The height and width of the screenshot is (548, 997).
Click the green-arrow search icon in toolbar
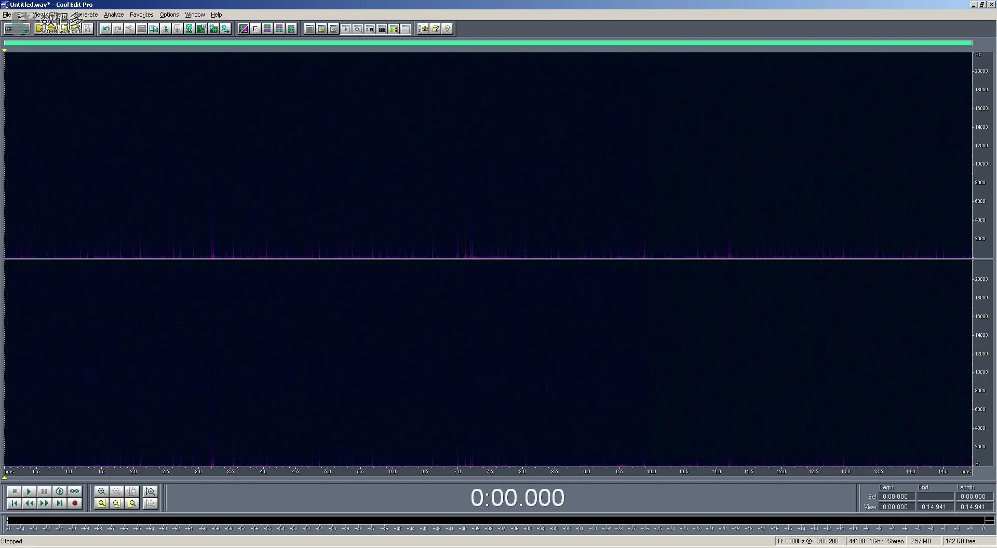tap(225, 29)
